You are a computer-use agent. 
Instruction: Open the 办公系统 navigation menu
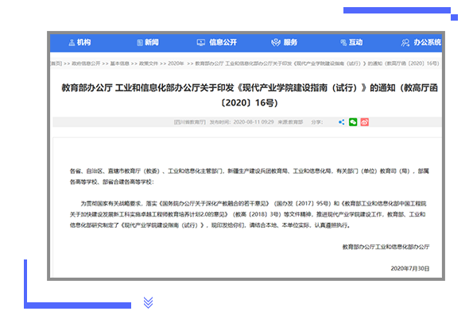[421, 43]
